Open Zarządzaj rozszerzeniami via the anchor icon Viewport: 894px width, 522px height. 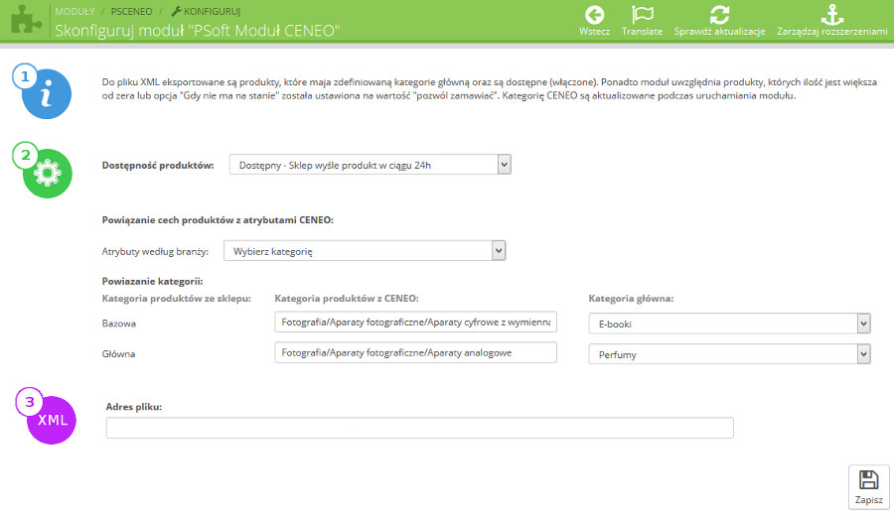click(x=831, y=15)
